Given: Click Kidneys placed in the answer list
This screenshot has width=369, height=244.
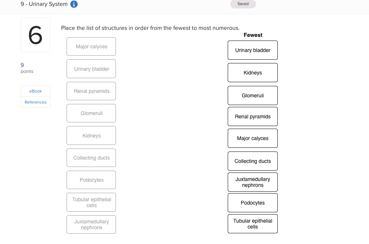Looking at the screenshot, I should pyautogui.click(x=252, y=73).
